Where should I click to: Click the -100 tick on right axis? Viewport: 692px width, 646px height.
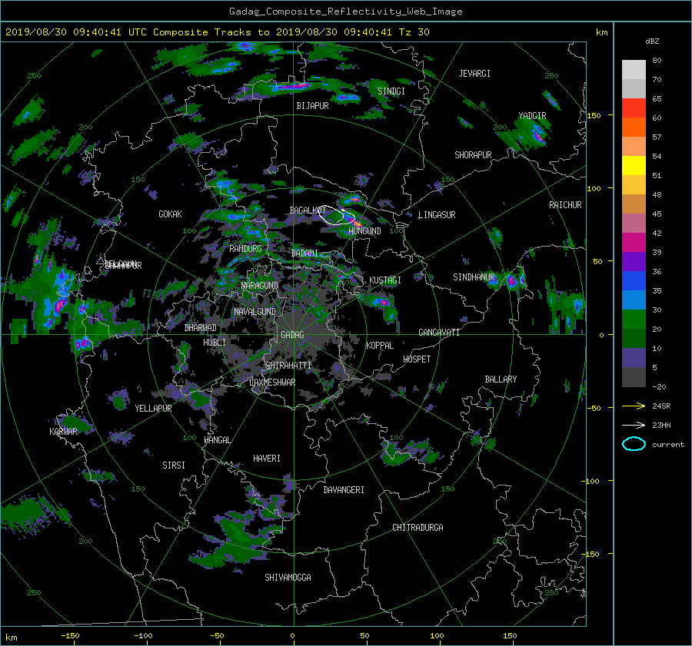[x=592, y=481]
